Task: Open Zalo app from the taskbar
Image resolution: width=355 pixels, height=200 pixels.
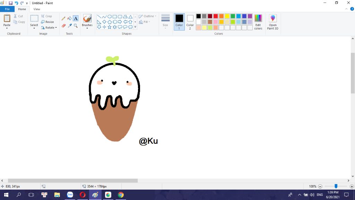Action: tap(70, 195)
